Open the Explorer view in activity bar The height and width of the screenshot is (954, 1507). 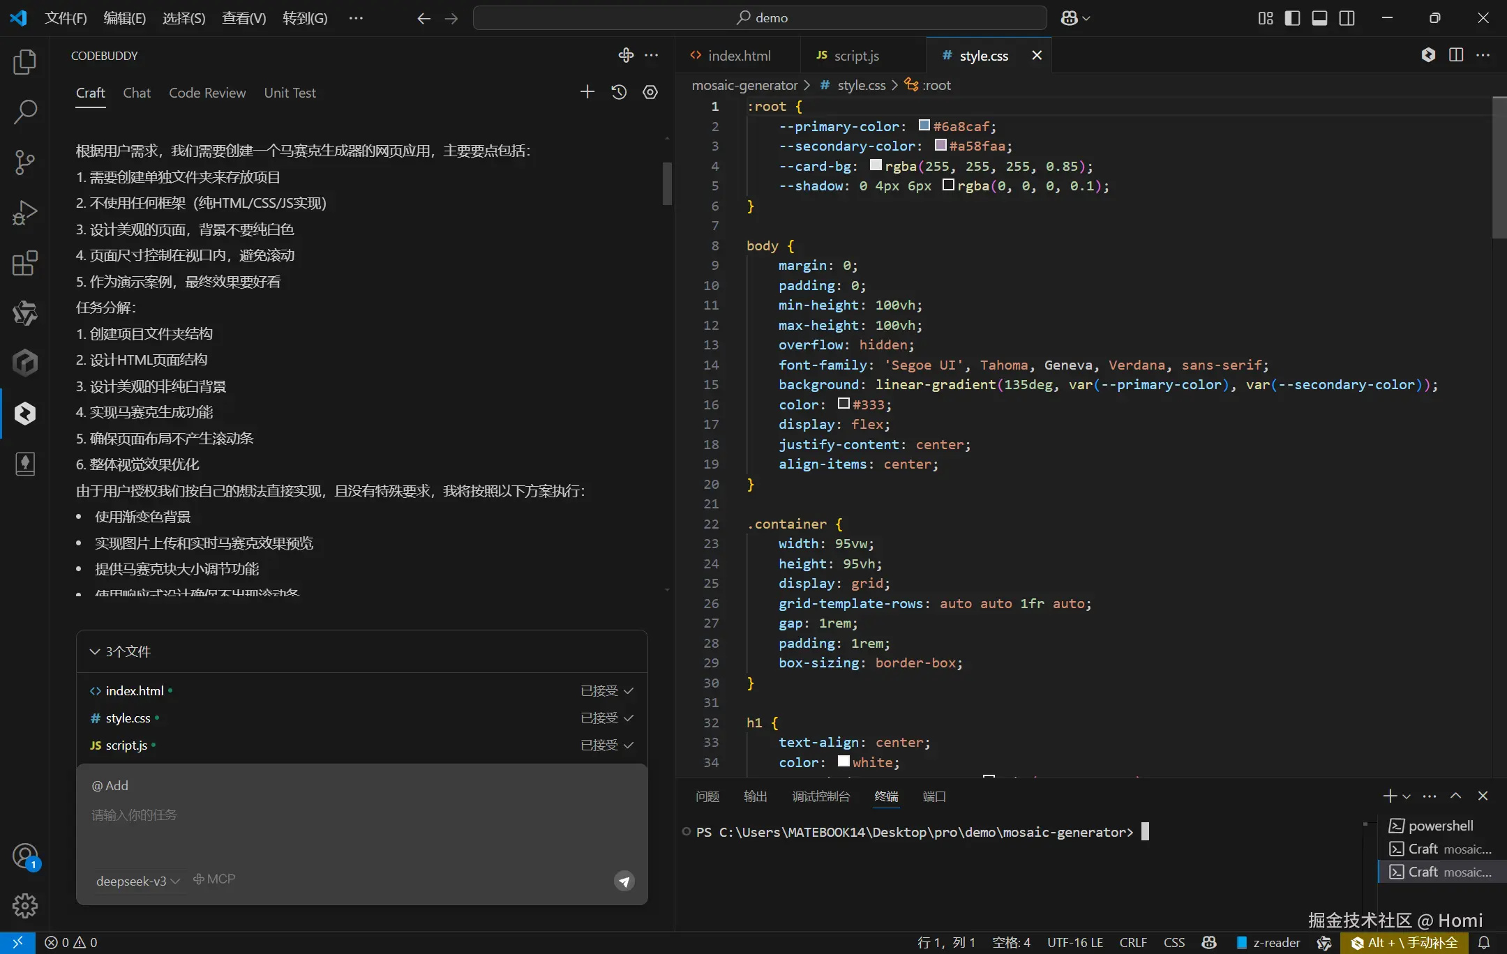pos(24,62)
